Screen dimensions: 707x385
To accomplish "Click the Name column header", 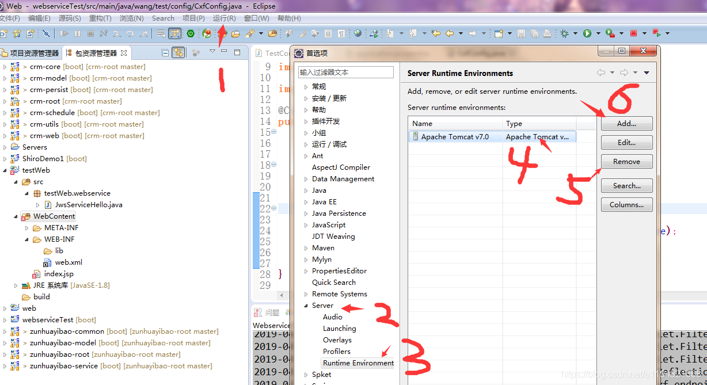I will [x=455, y=124].
